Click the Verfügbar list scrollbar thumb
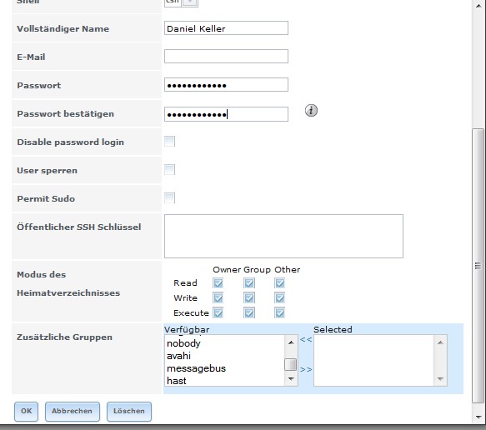The height and width of the screenshot is (430, 486). (291, 364)
